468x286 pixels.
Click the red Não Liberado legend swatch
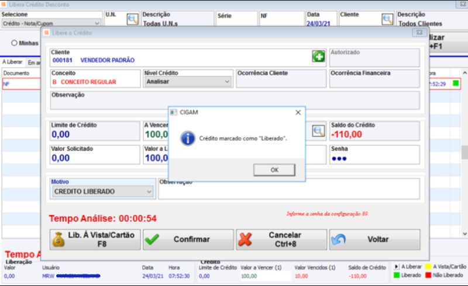tap(428, 275)
